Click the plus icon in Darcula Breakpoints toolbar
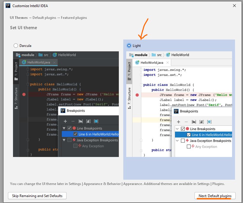This screenshot has width=243, height=203. pyautogui.click(x=65, y=121)
